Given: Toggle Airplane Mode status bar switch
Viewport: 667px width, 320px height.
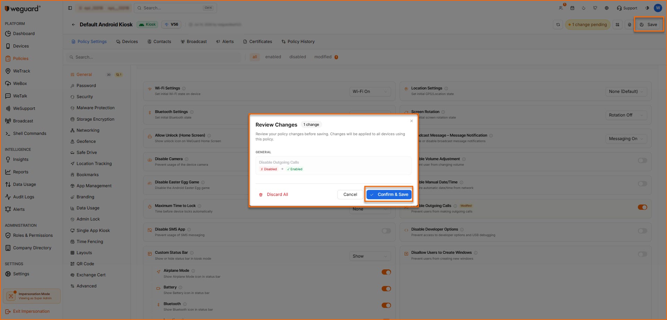Looking at the screenshot, I should coord(386,272).
